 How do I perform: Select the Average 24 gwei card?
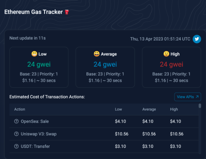click(x=105, y=68)
